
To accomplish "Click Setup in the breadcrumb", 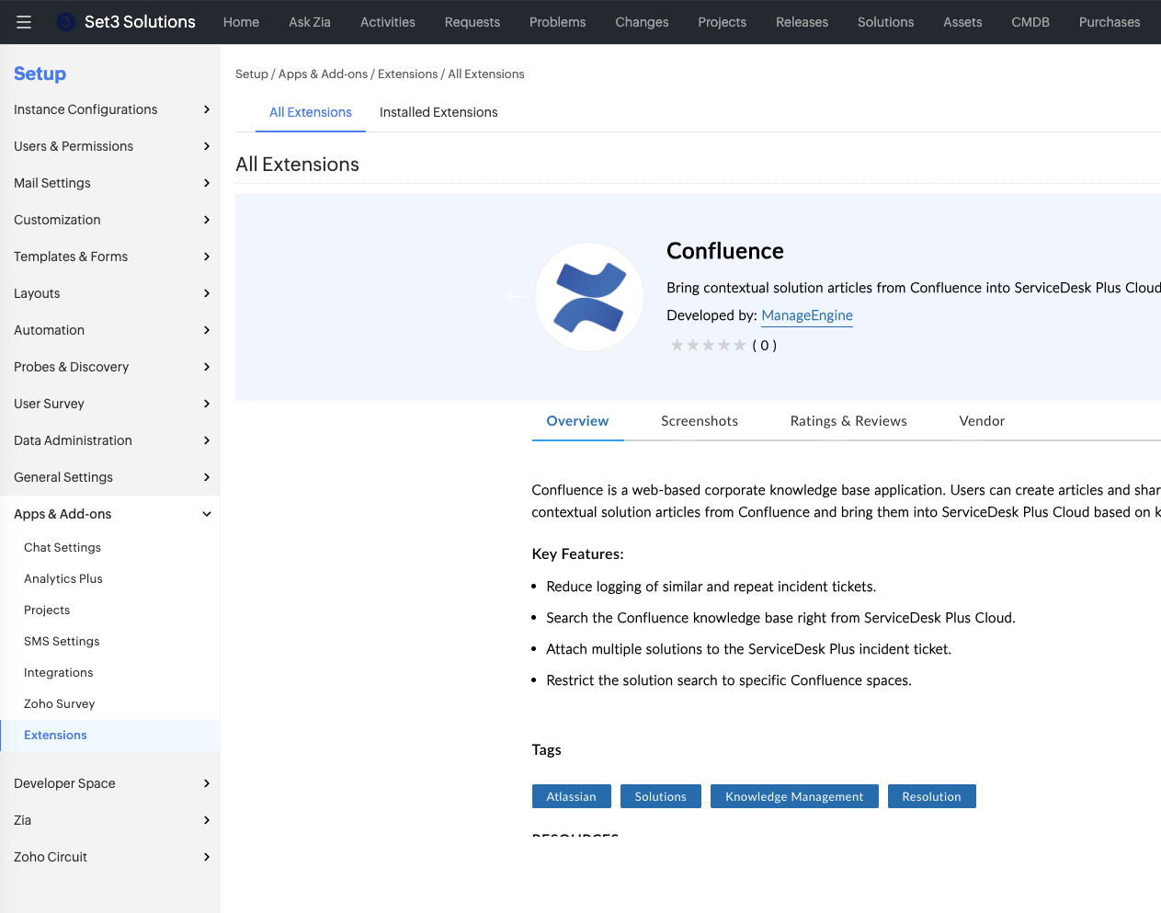I will pos(252,74).
